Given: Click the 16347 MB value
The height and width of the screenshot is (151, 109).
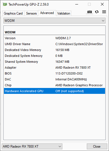Looking at the screenshot, I should tap(62, 62).
